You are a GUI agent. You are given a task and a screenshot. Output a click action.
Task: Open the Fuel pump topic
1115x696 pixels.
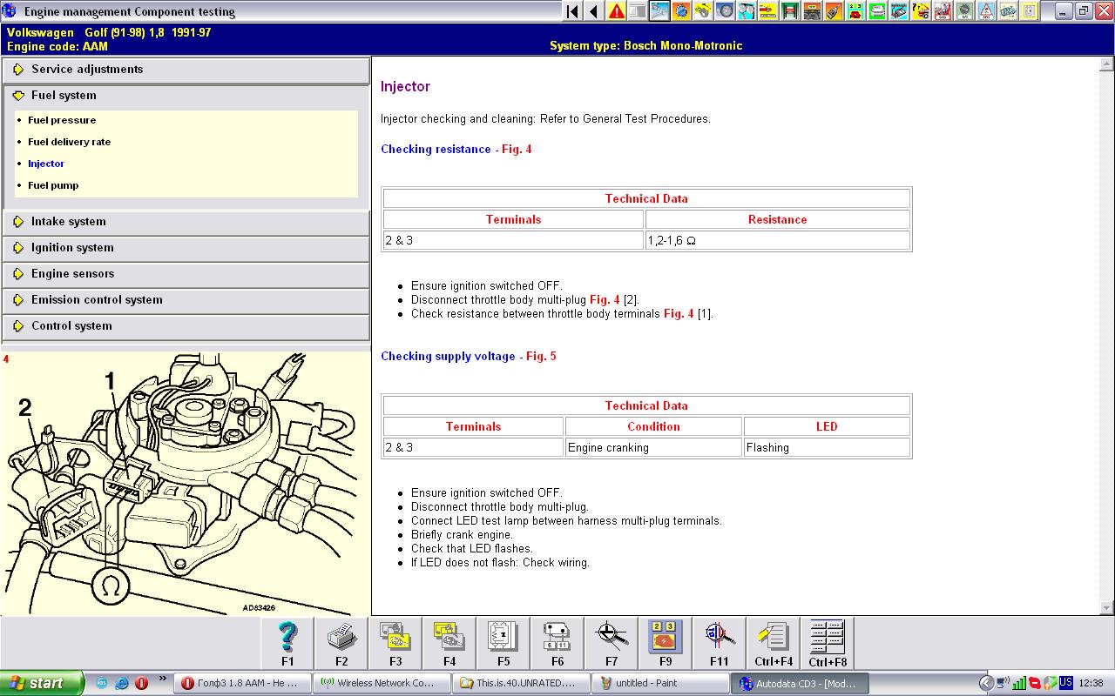click(x=53, y=185)
